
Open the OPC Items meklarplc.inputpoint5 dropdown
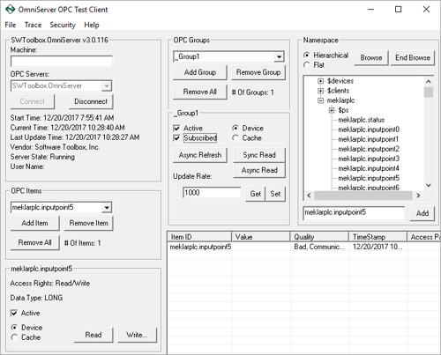[x=107, y=208]
